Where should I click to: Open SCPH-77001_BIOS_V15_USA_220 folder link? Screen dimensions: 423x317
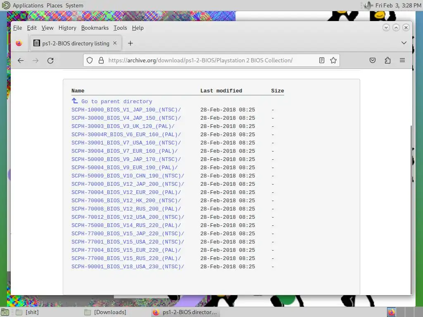coord(128,242)
